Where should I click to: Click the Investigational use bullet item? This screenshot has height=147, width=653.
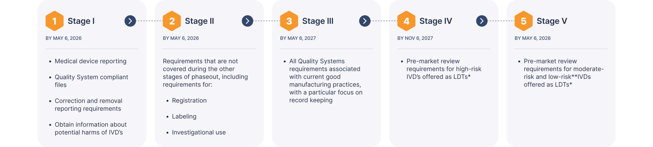point(198,133)
